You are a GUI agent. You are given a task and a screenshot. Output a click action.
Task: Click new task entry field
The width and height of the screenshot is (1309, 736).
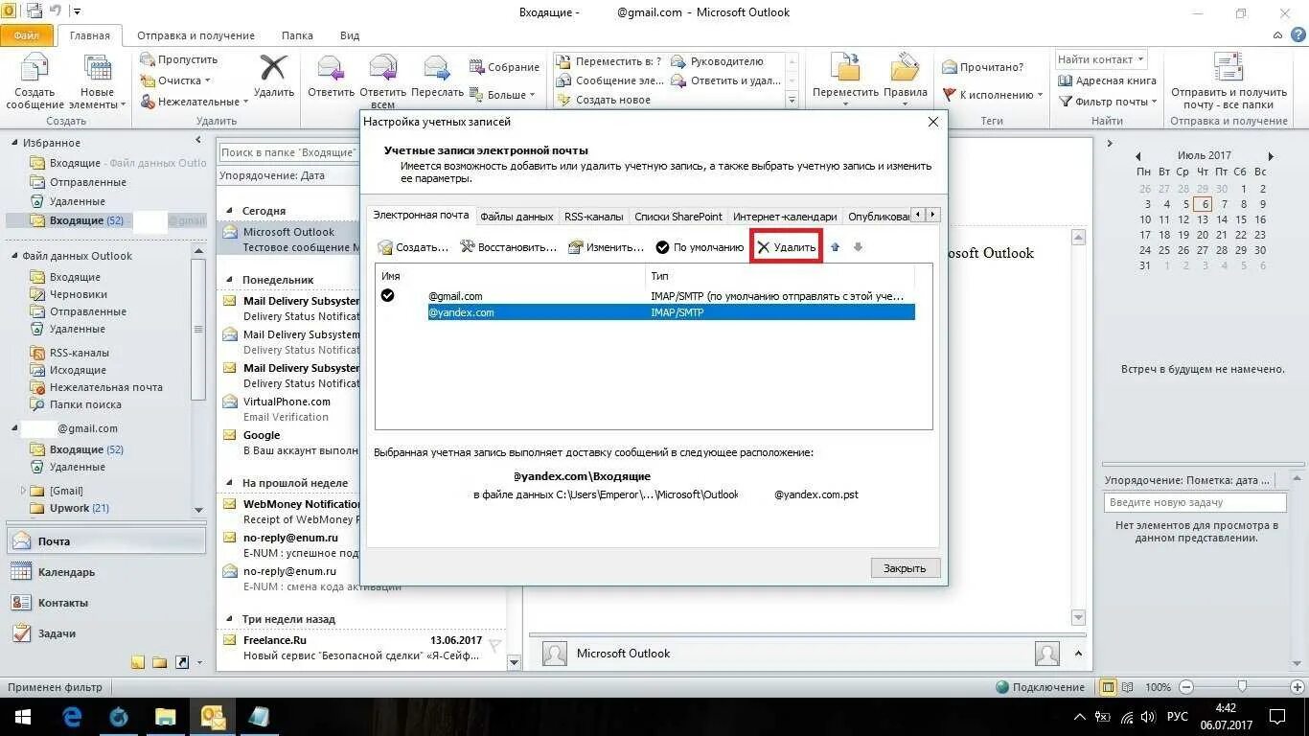pyautogui.click(x=1195, y=502)
